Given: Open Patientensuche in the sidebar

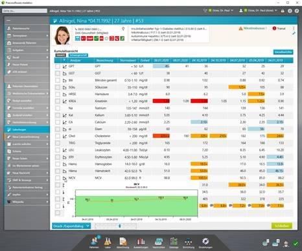Looking at the screenshot, I should [x=27, y=28].
